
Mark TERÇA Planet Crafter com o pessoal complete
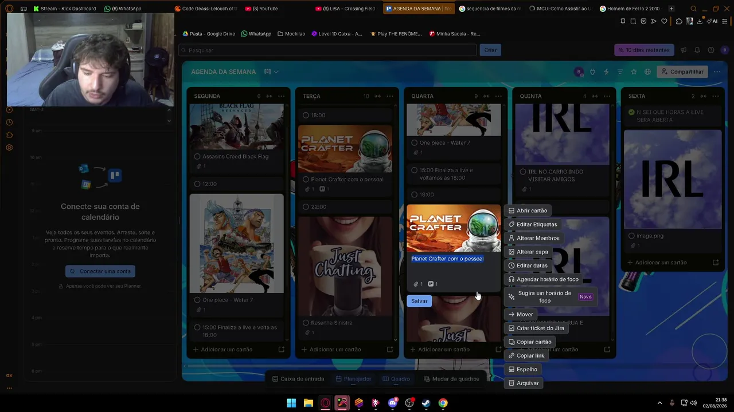point(306,179)
